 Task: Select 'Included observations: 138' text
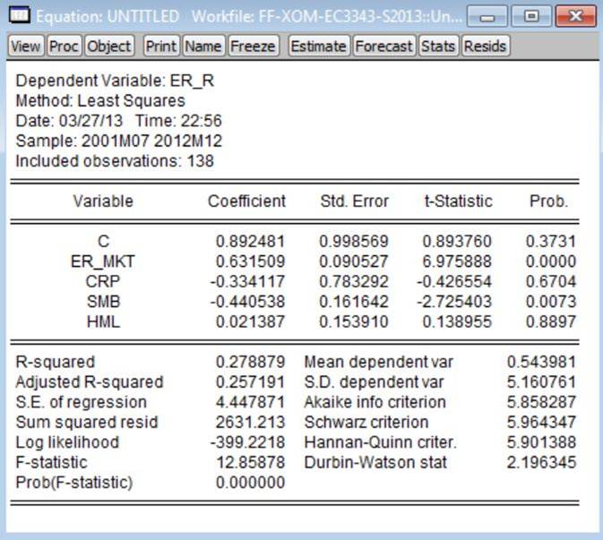pyautogui.click(x=115, y=160)
